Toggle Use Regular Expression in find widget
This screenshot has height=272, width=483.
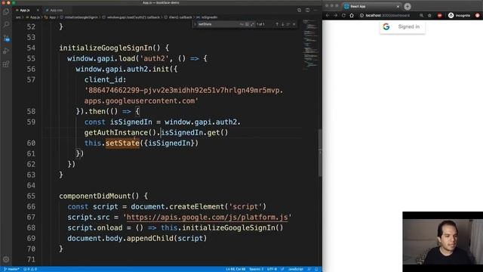point(252,24)
